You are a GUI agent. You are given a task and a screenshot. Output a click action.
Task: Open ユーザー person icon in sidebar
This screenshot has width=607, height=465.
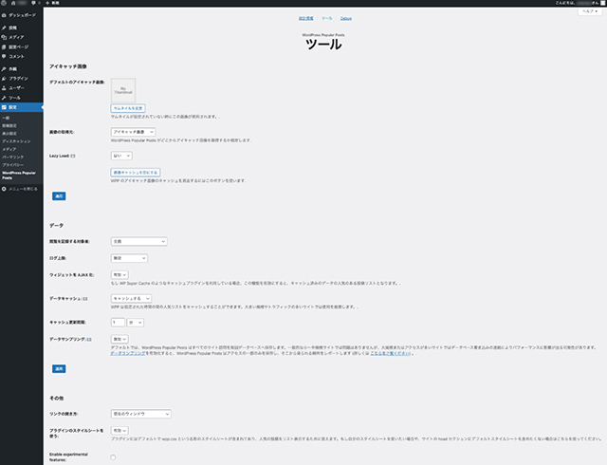4,88
